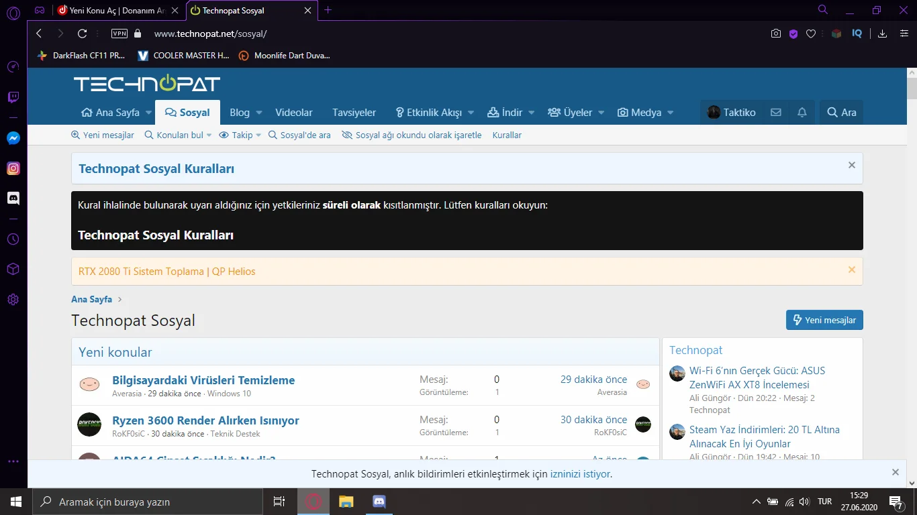Click Sosyal ağı okundu olarak işaretle

tap(412, 135)
